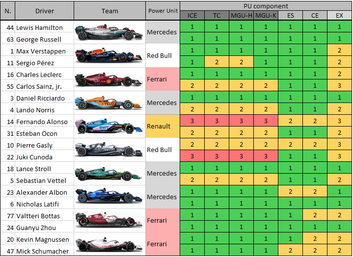
Task: Click the Mercedes car image beside Hamilton
Action: pos(109,33)
